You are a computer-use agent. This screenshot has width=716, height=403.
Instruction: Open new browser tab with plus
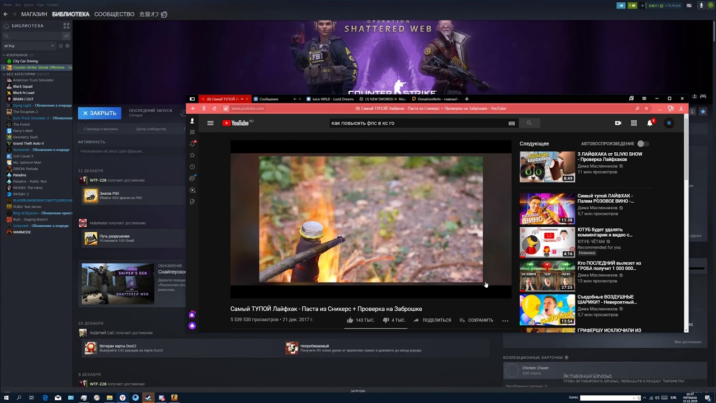point(467,99)
